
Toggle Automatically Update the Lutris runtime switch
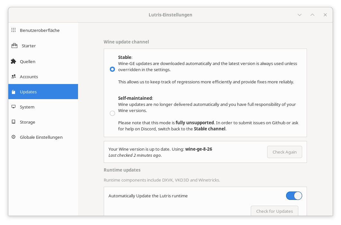[x=294, y=196]
